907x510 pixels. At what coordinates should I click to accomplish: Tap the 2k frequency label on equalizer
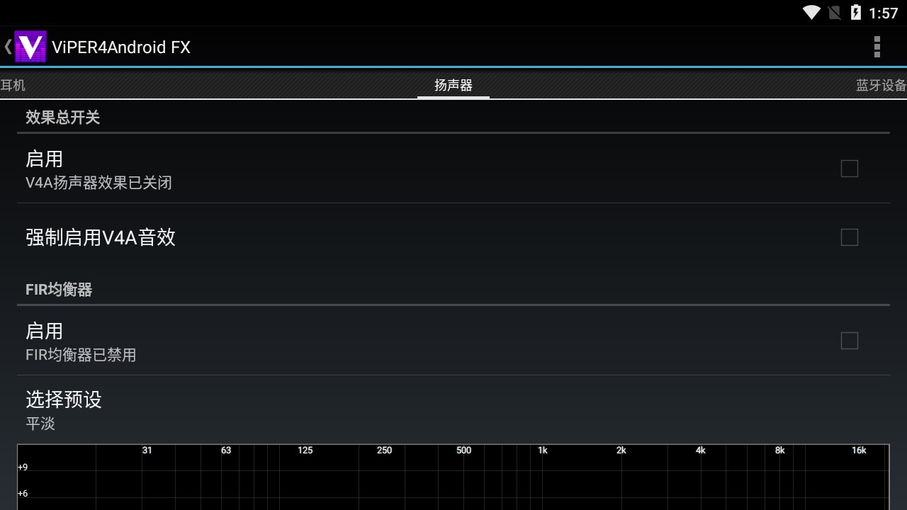(x=621, y=450)
